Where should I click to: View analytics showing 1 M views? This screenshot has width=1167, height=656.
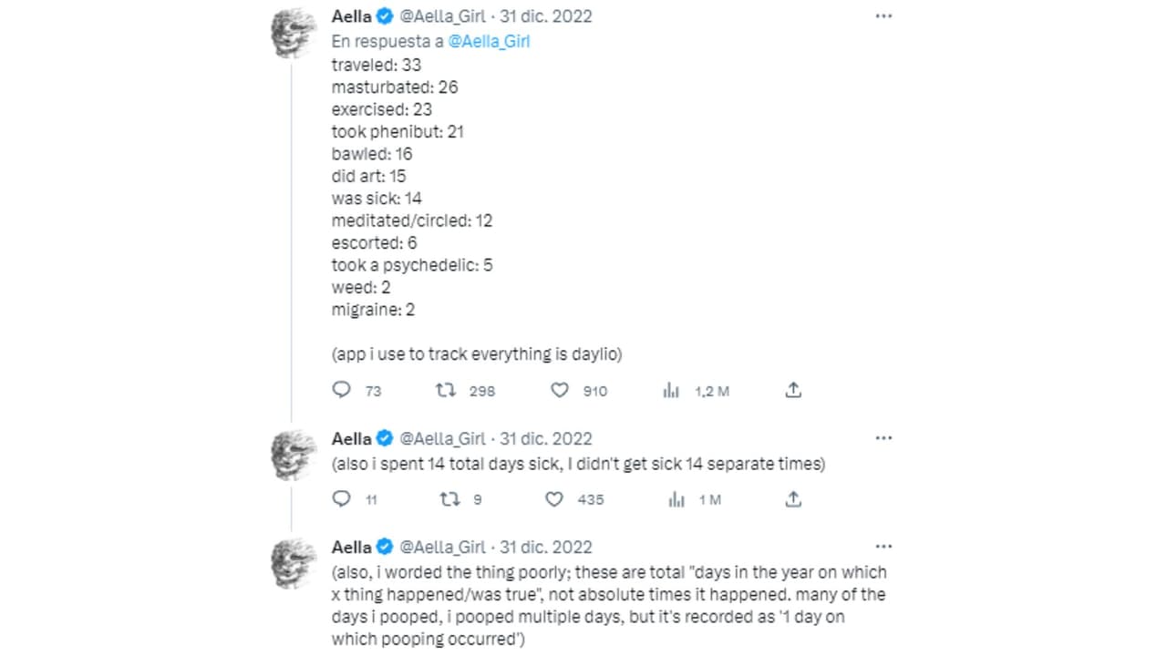[x=676, y=498]
